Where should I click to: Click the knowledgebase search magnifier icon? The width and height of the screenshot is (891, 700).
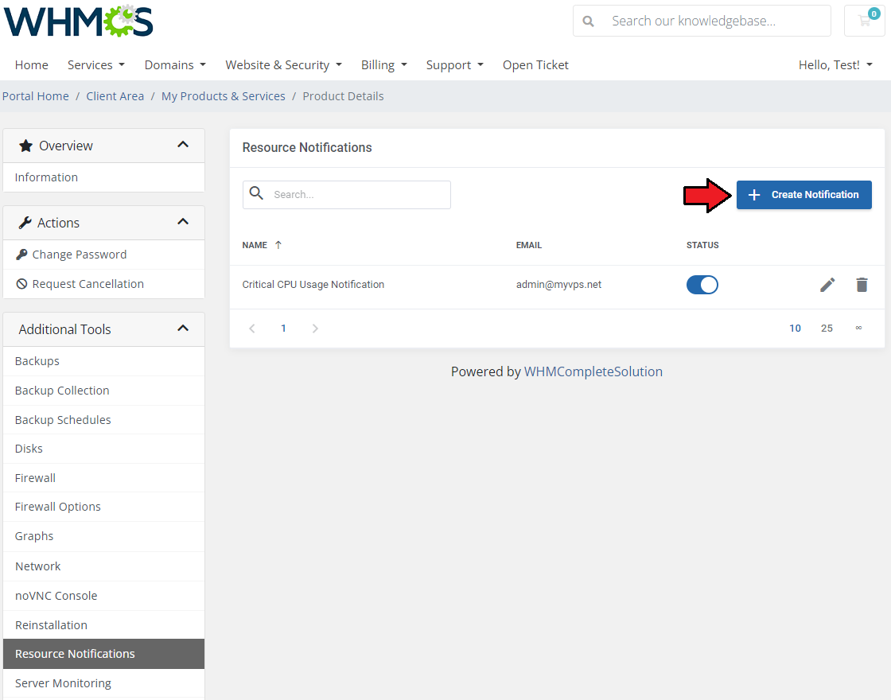(589, 21)
